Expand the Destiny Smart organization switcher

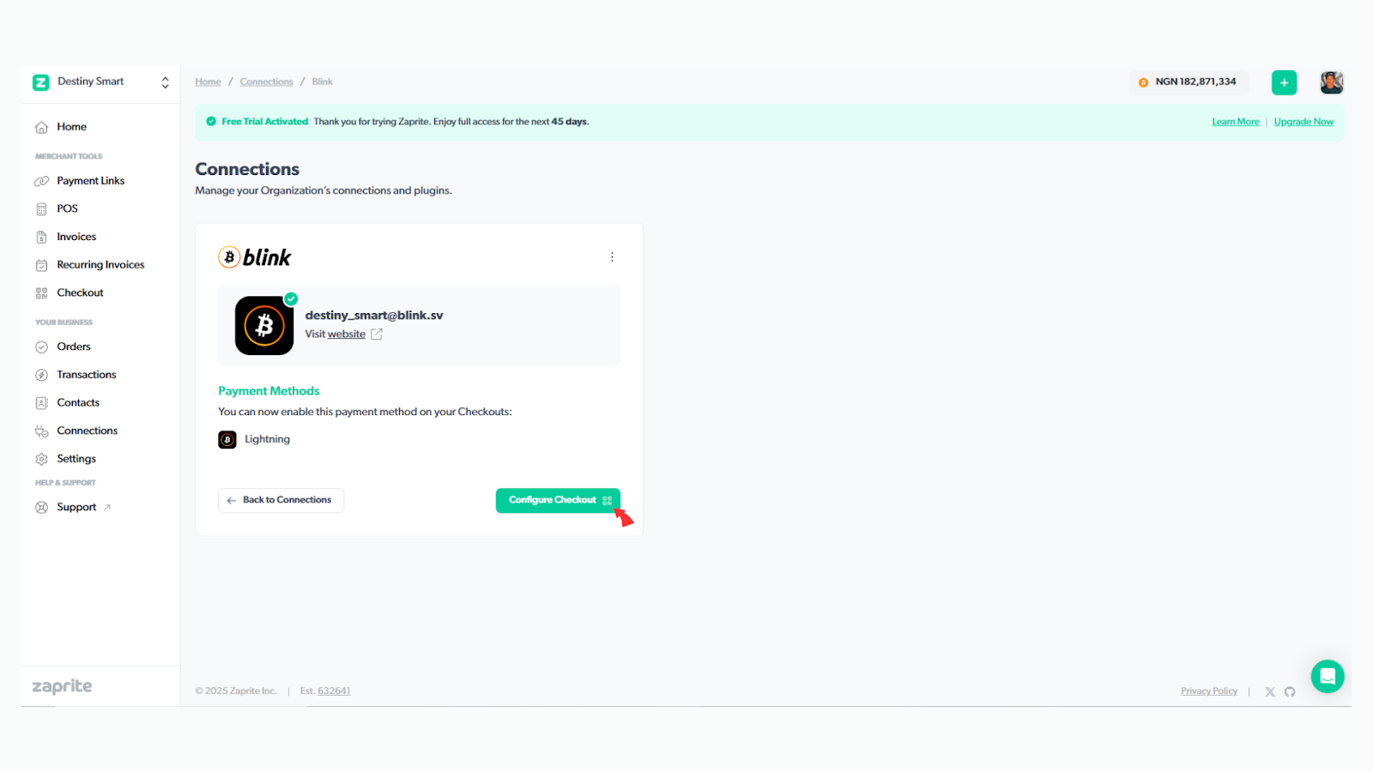(165, 82)
